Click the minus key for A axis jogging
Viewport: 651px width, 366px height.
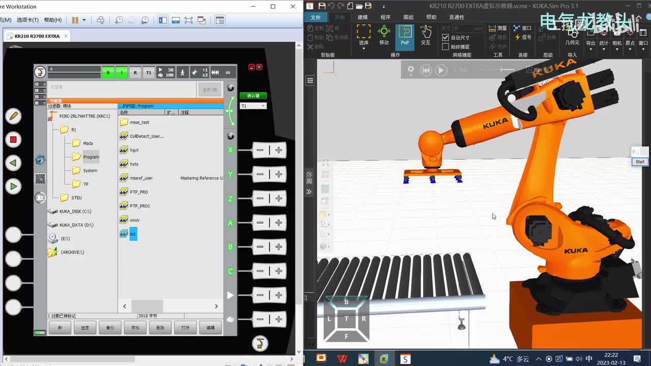click(x=260, y=223)
